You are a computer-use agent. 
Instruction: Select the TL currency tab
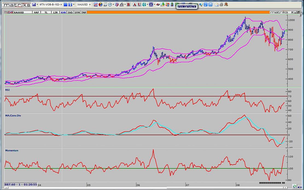46,12
